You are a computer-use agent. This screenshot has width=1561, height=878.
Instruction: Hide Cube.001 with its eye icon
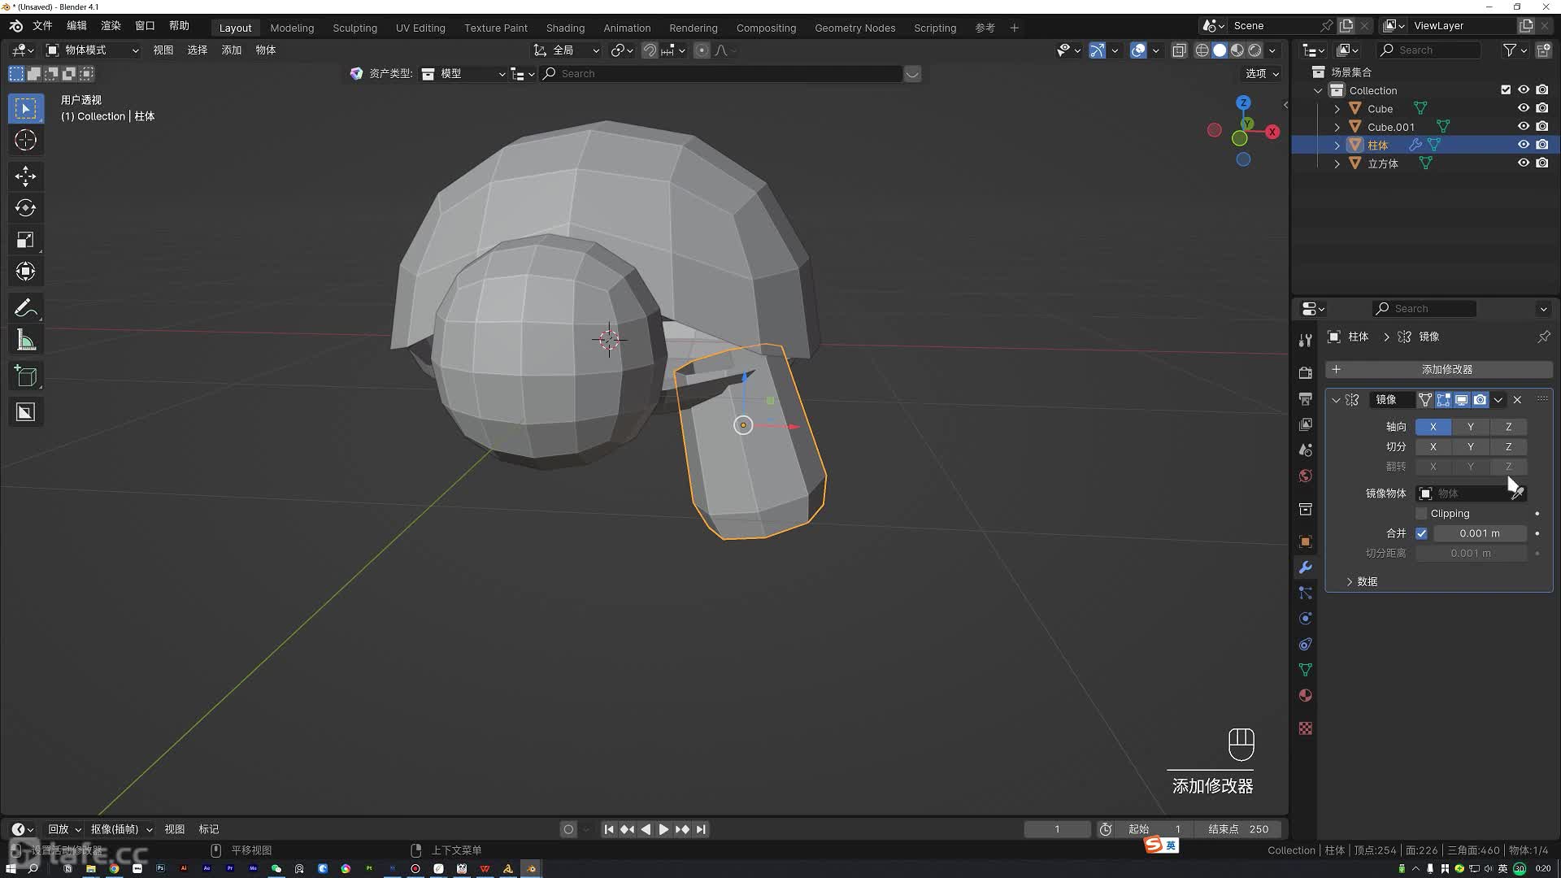point(1524,127)
